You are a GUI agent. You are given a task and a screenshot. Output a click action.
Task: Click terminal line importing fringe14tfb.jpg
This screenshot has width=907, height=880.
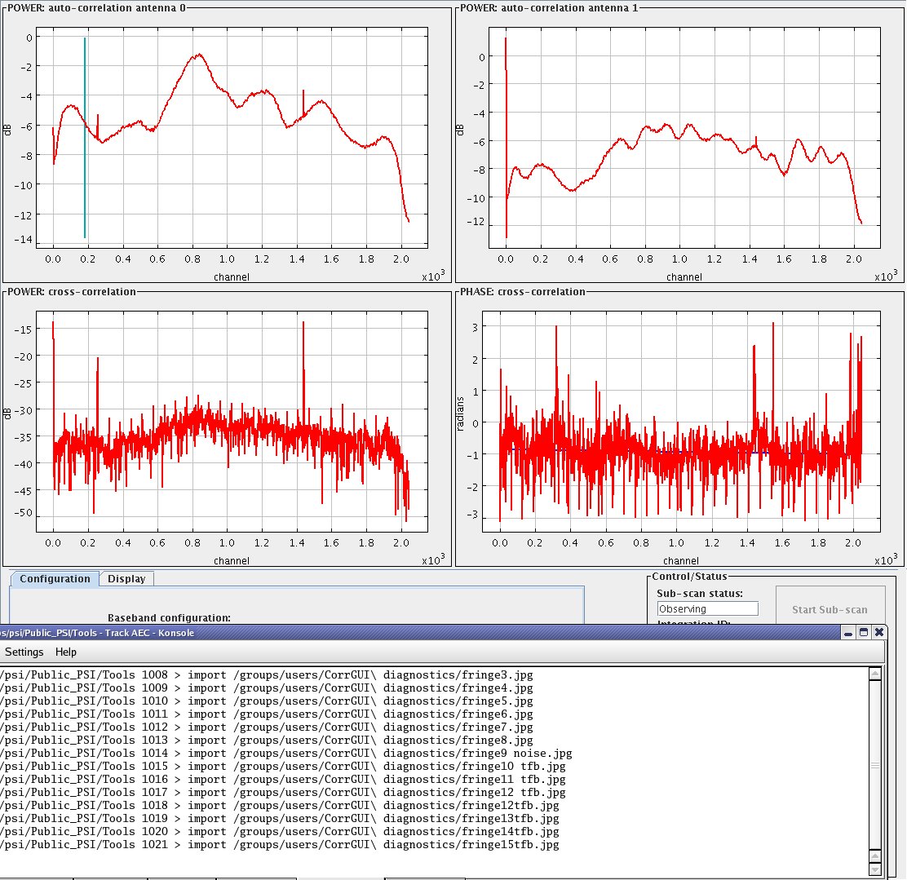point(280,831)
